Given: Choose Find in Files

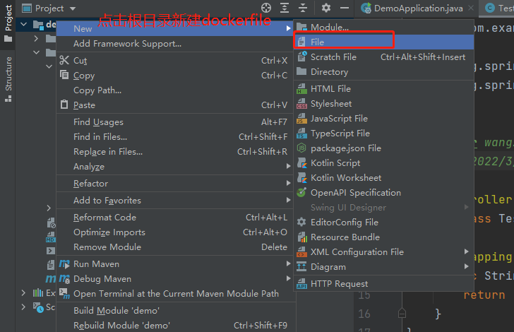Looking at the screenshot, I should tap(174, 137).
